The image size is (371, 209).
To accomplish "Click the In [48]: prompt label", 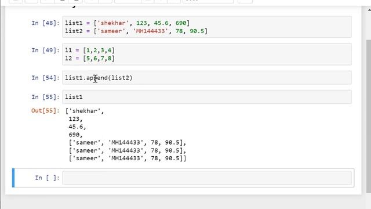I will (x=45, y=23).
